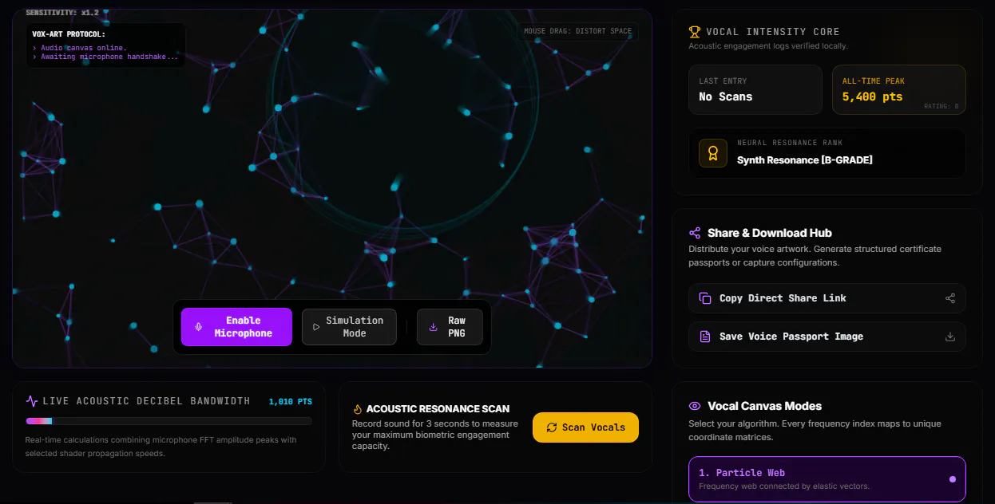Click the MOUSE DRAG: DISTORT SPACE label

[x=577, y=31]
